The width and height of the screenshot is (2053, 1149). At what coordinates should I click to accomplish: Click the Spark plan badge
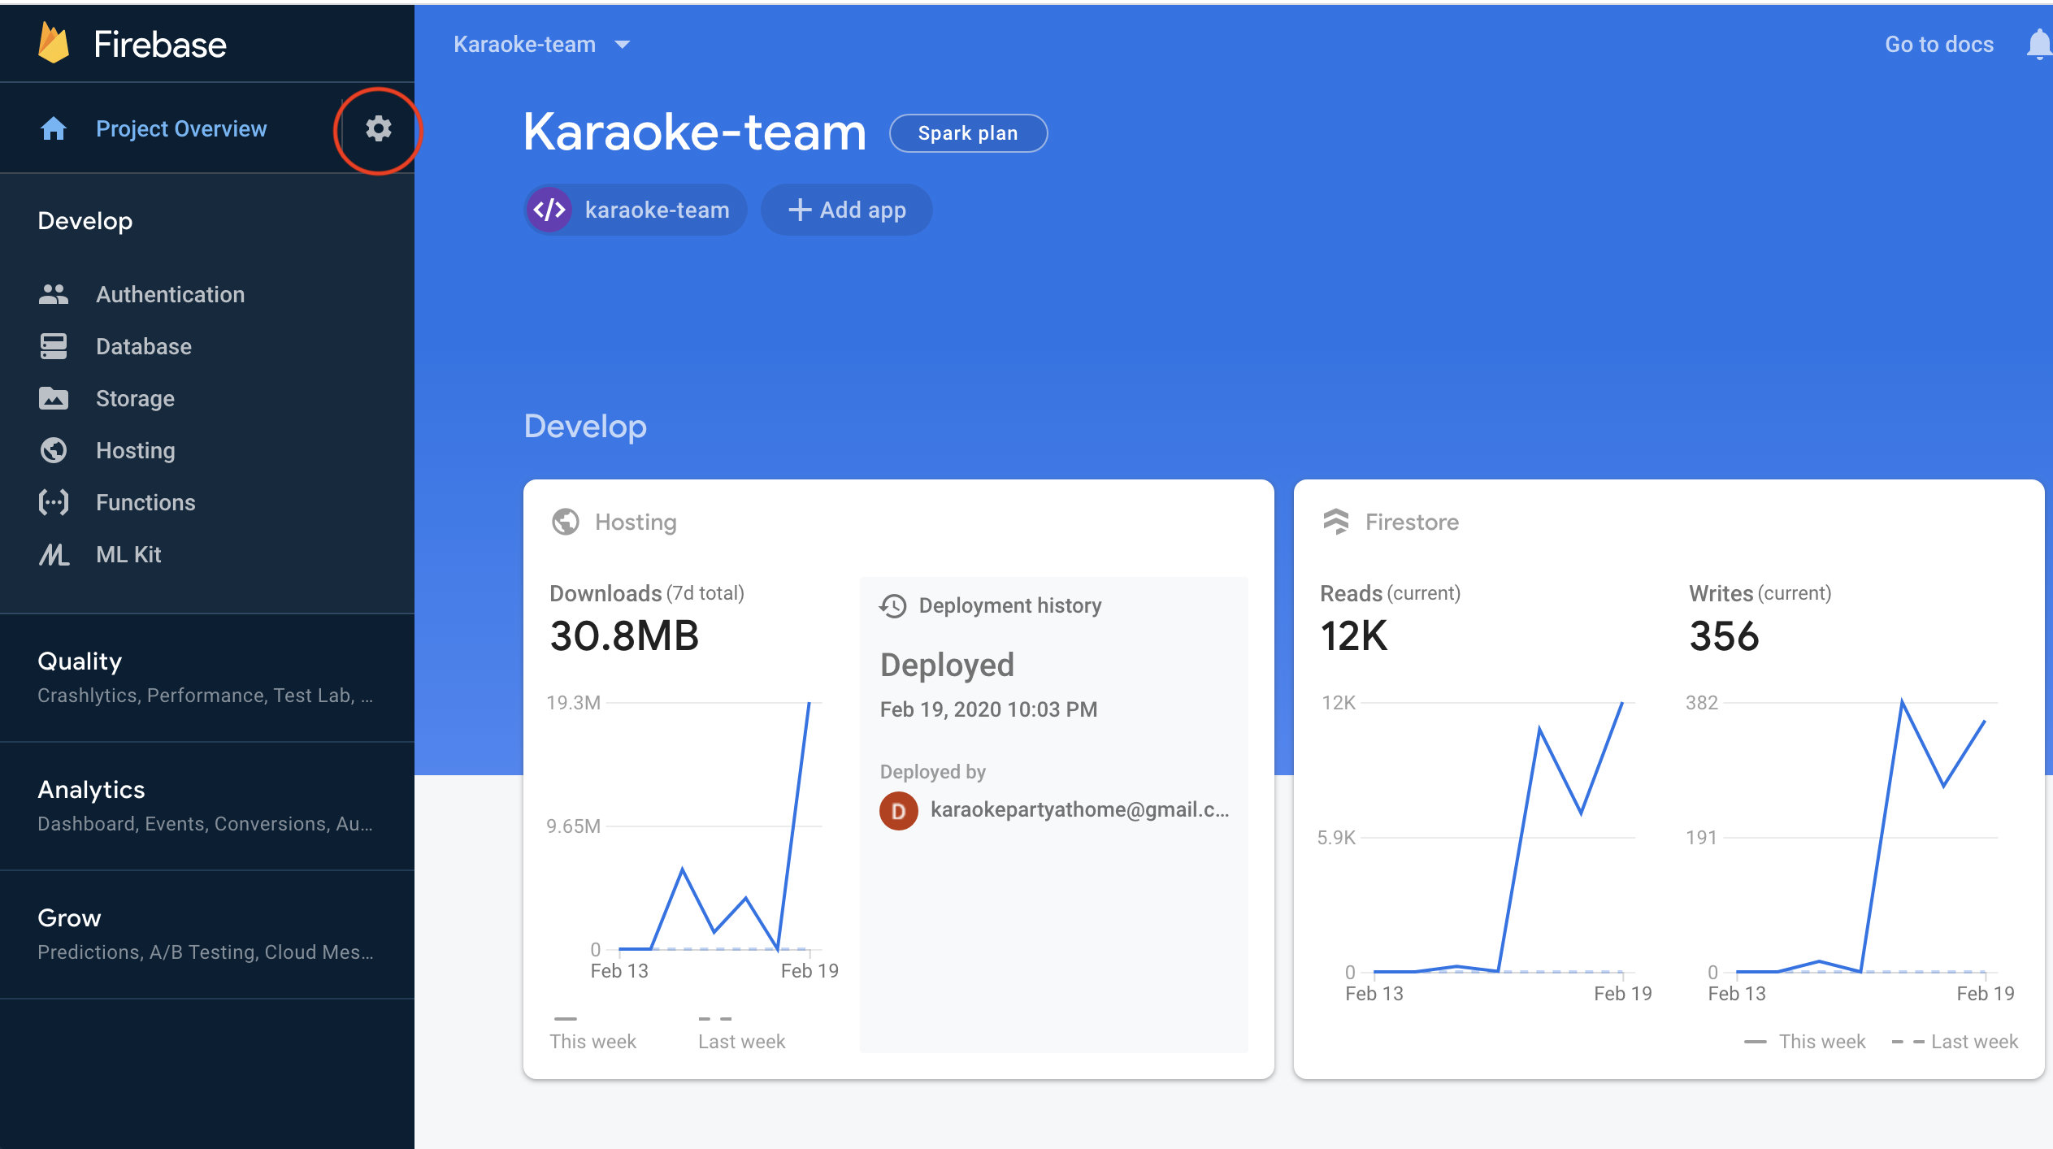pos(967,133)
